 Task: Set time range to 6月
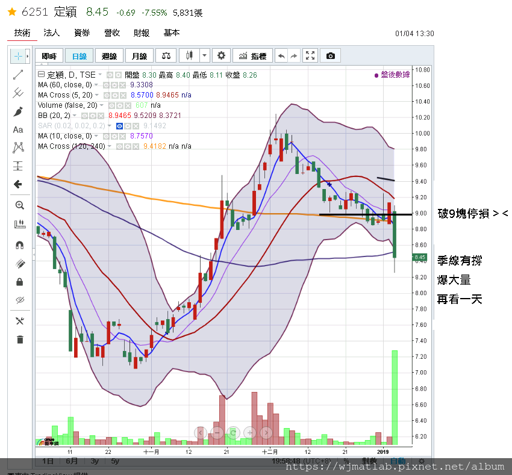[x=72, y=461]
